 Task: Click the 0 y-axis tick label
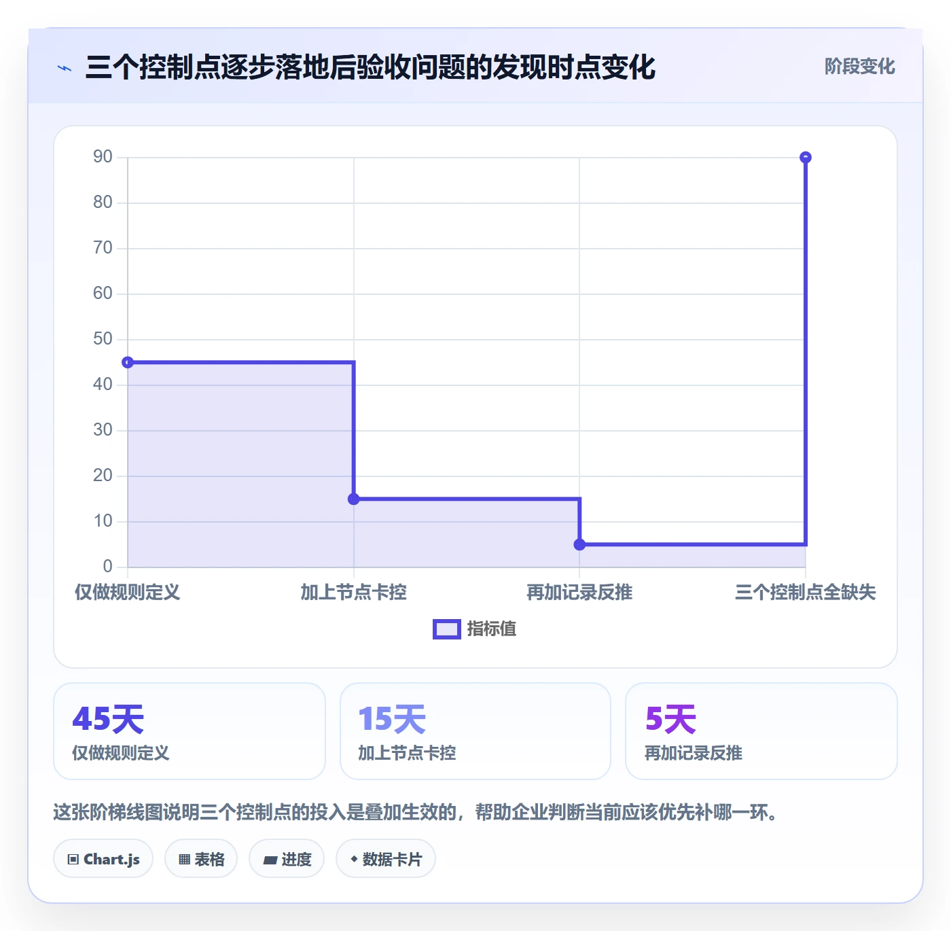coord(108,567)
